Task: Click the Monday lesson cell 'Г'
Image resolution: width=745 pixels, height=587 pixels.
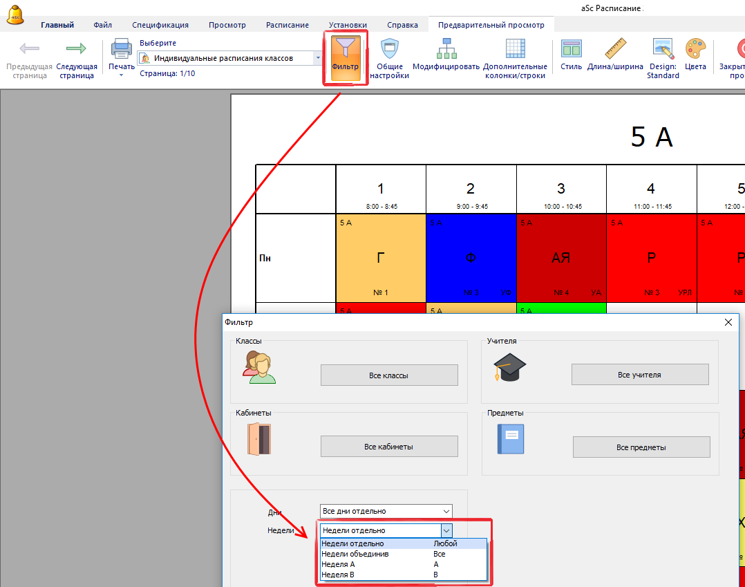Action: pos(381,258)
